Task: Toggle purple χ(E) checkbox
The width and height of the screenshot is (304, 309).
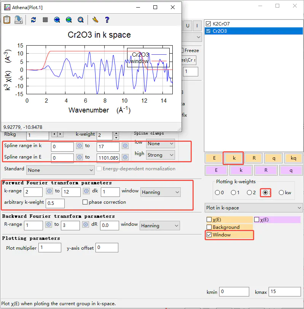Action: tap(256, 220)
